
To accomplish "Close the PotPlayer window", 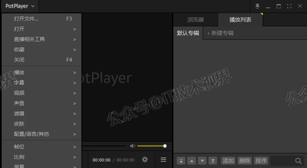I will pyautogui.click(x=300, y=6).
